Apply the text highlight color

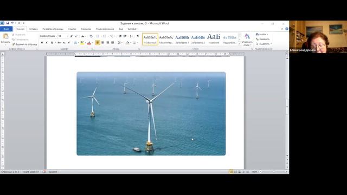tap(82, 42)
